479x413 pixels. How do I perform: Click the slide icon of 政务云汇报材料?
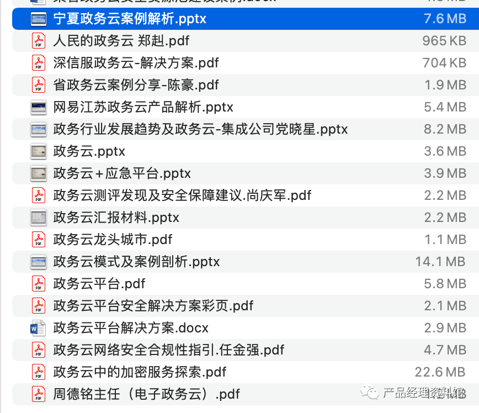[39, 218]
